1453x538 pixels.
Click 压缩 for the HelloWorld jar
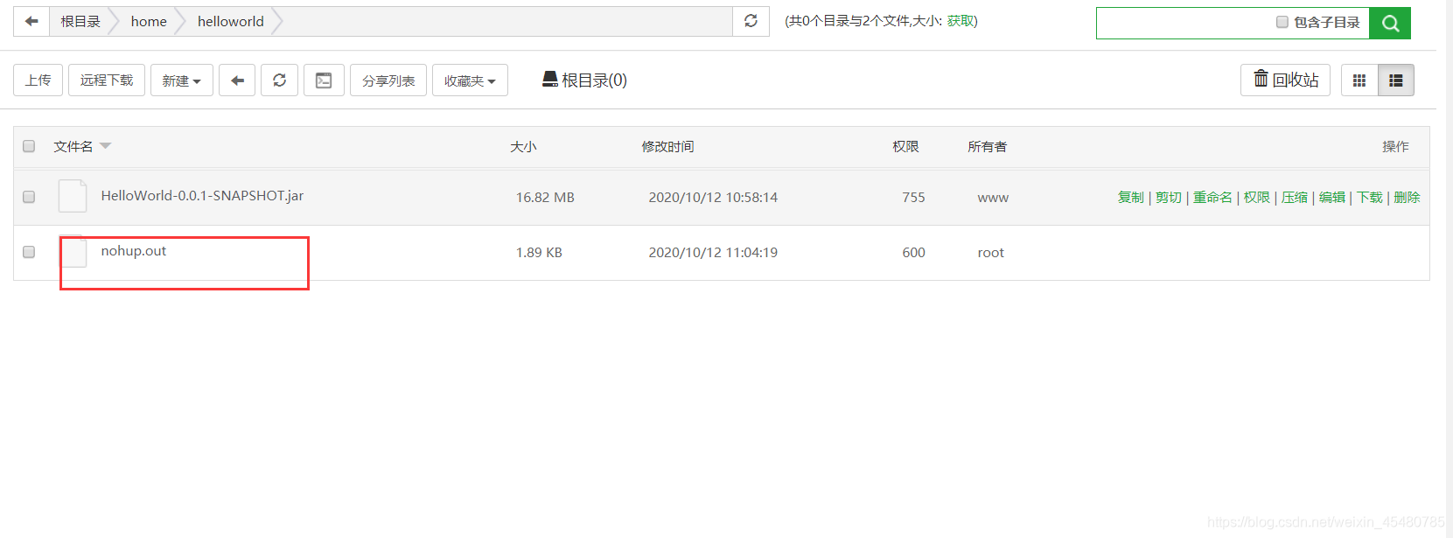pyautogui.click(x=1294, y=198)
